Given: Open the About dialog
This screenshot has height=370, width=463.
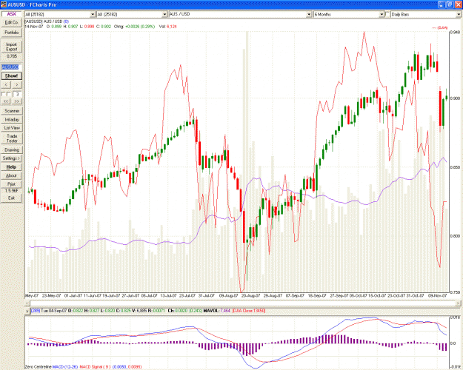Looking at the screenshot, I should click(12, 175).
